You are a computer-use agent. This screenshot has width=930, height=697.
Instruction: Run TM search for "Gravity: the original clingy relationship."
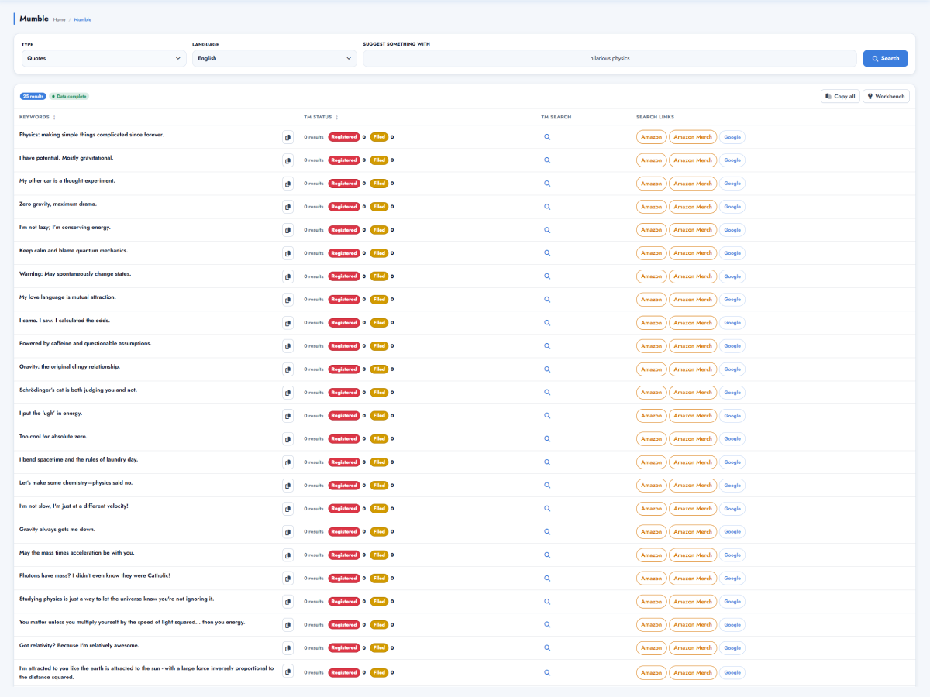(x=547, y=369)
